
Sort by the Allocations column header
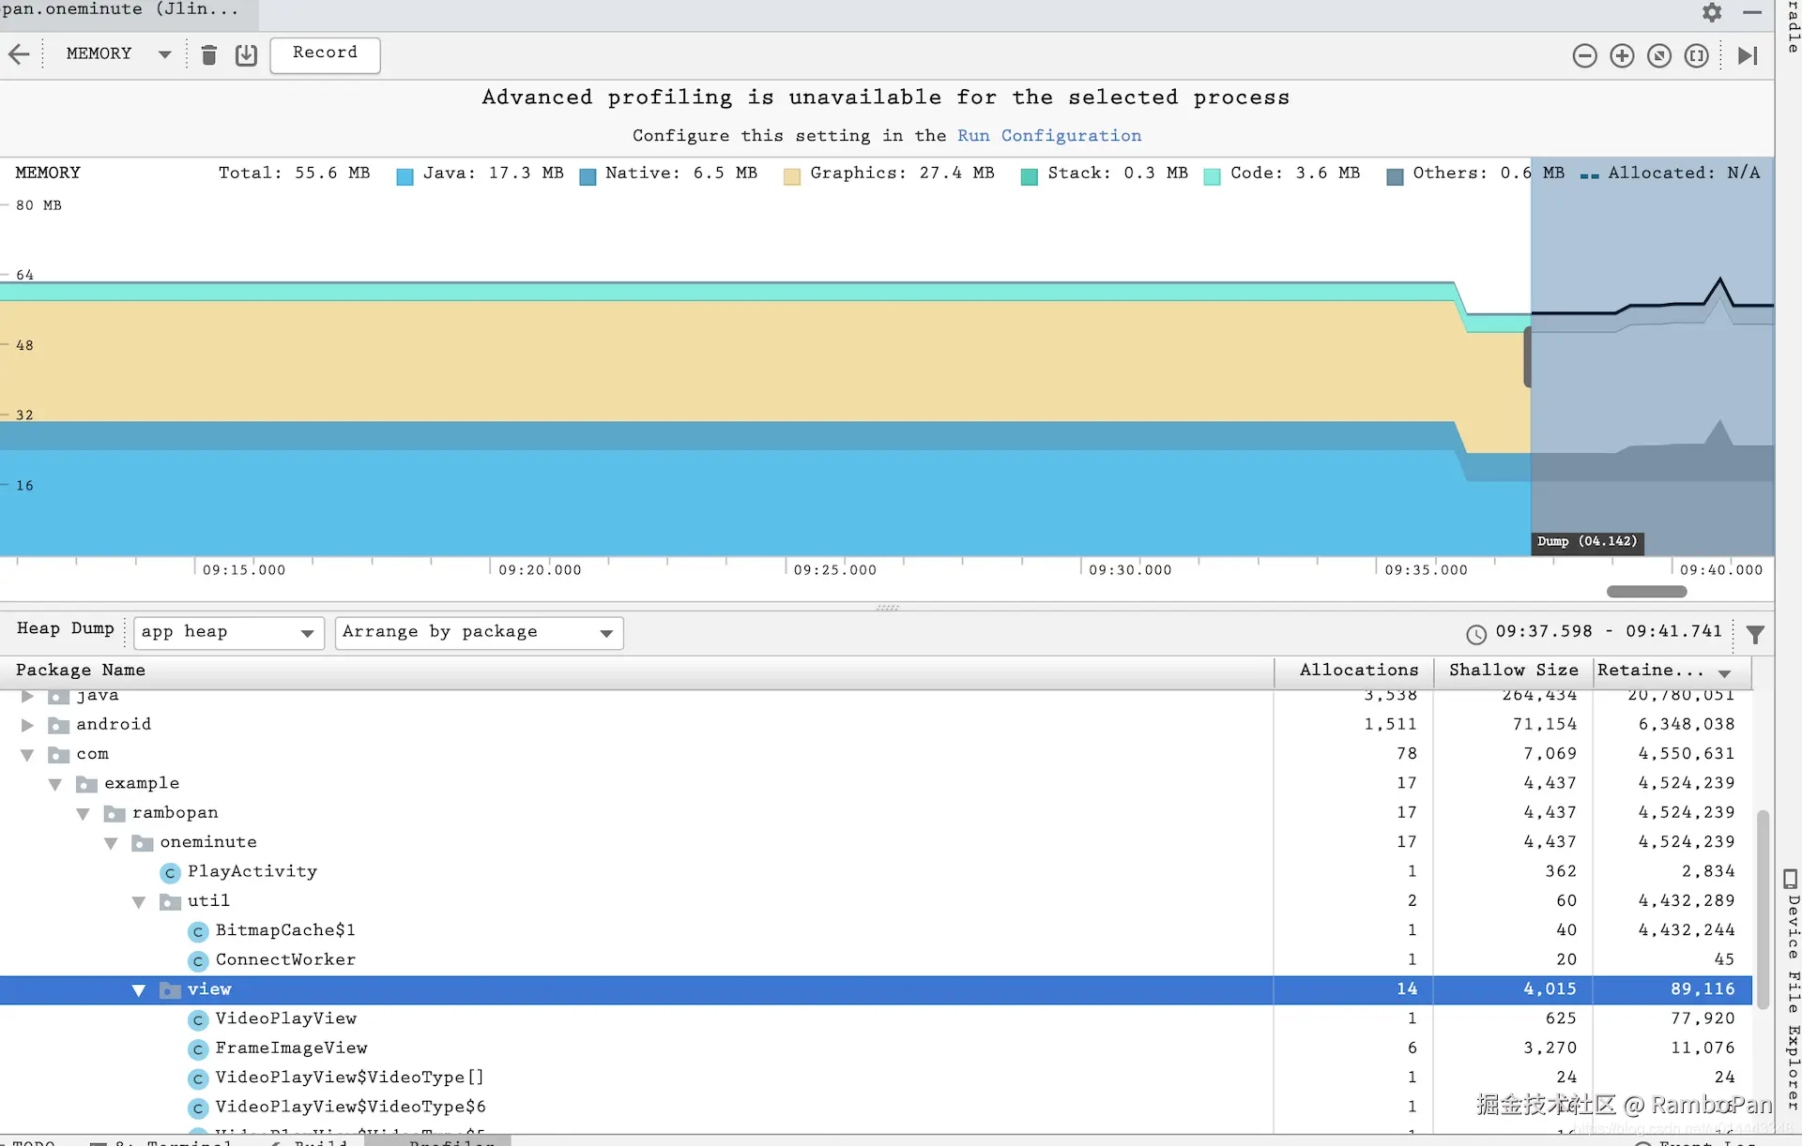pyautogui.click(x=1357, y=671)
